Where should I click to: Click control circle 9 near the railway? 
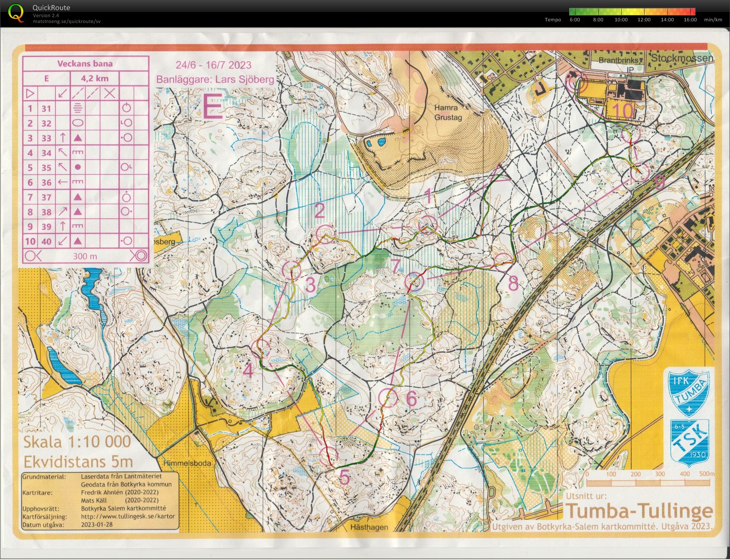coord(640,172)
